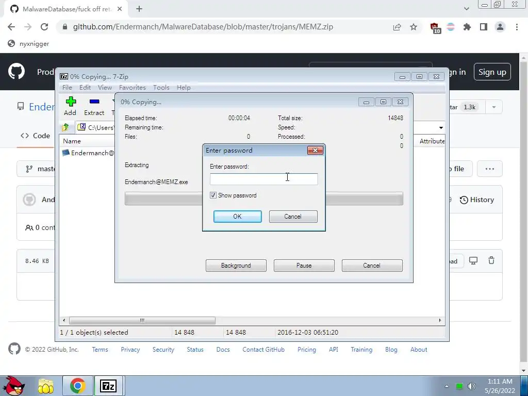Open the Chrome three-dot menu

[517, 27]
